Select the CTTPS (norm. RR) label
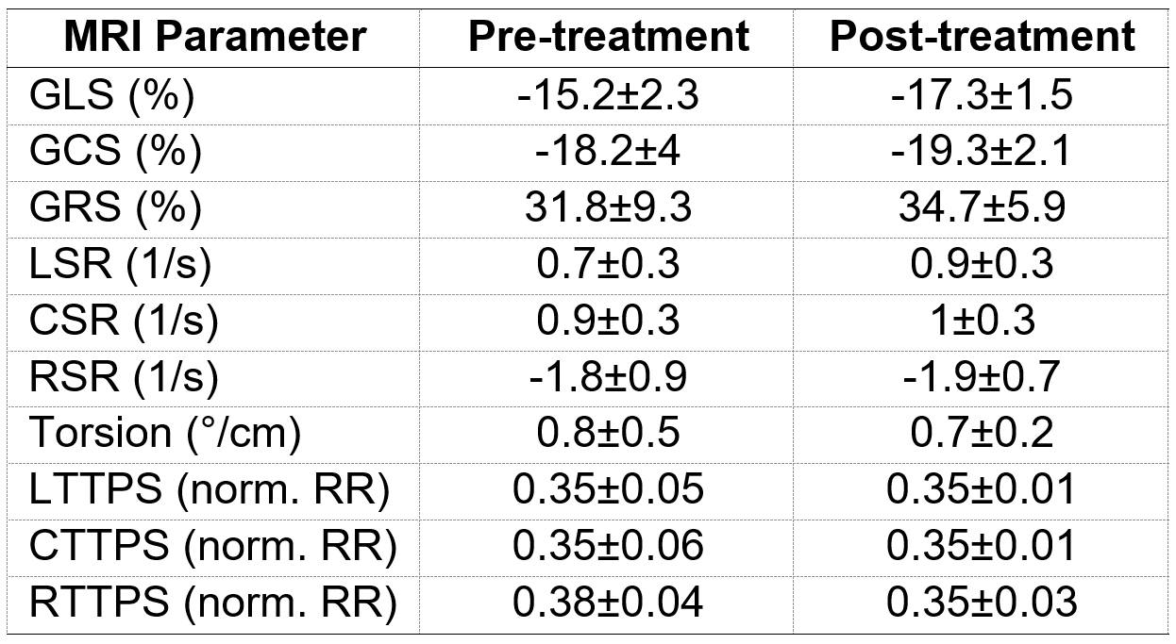This screenshot has height=644, width=1176. coord(213,544)
